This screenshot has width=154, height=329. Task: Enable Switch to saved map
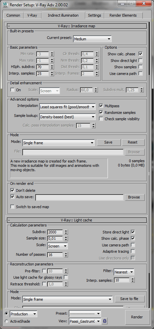click(12, 207)
